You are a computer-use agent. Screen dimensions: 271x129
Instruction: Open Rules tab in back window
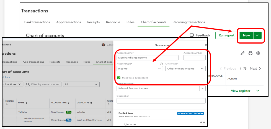pos(130,22)
